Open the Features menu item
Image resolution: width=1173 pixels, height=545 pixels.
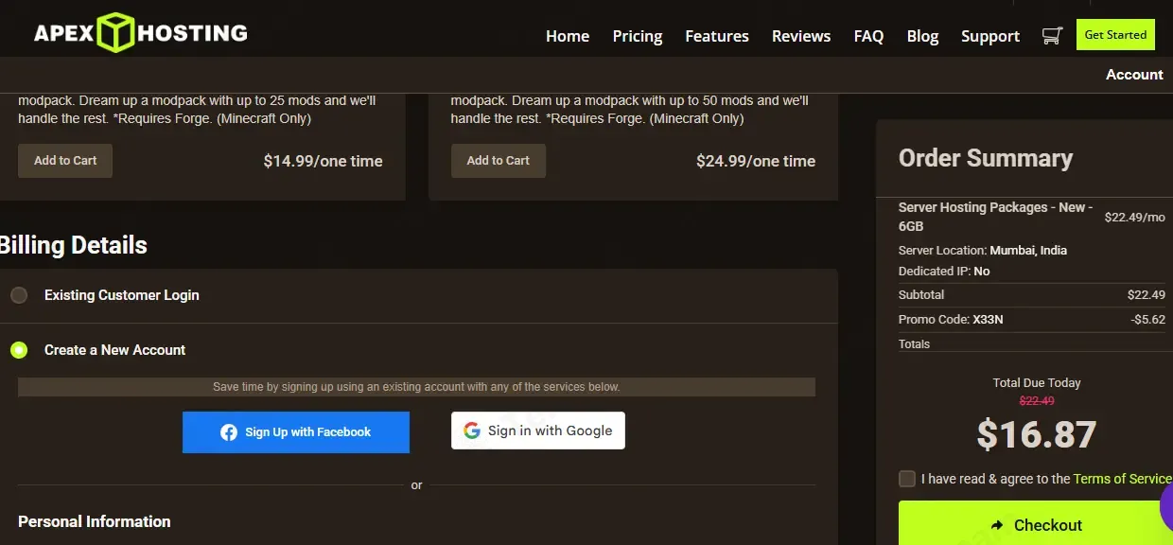pyautogui.click(x=717, y=36)
